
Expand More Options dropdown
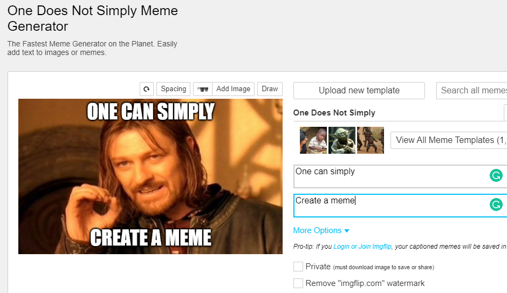(321, 230)
